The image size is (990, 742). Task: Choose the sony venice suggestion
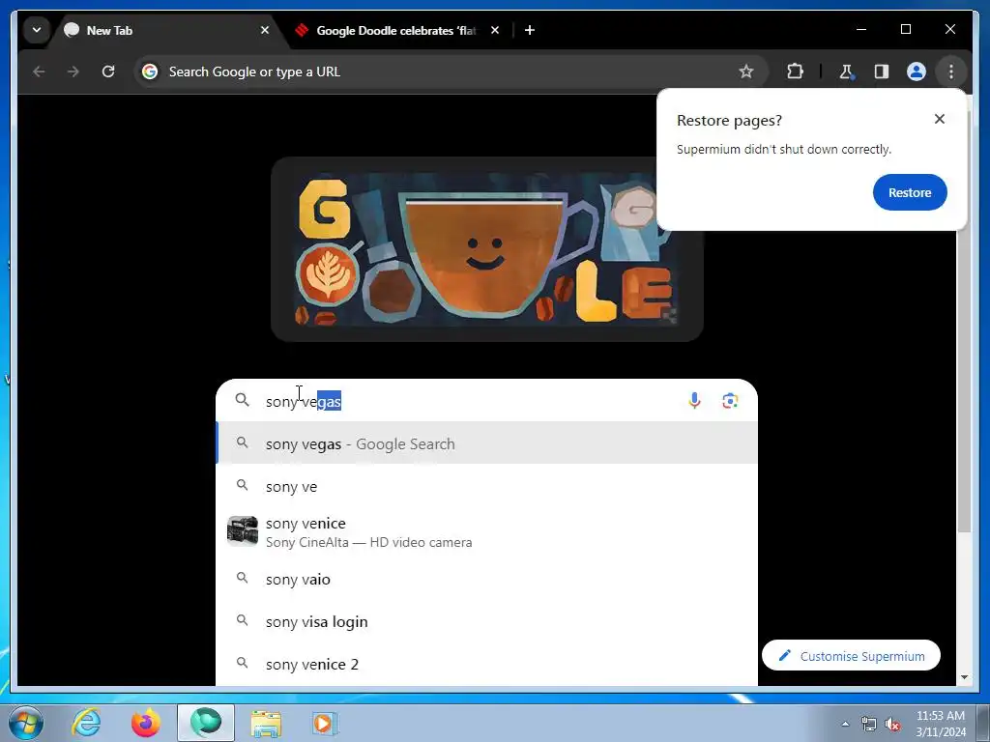pos(487,532)
